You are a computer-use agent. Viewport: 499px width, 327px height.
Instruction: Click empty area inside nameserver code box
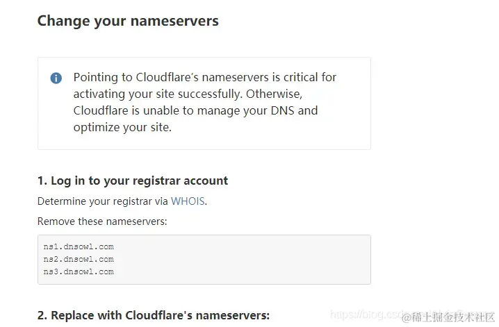(x=242, y=260)
